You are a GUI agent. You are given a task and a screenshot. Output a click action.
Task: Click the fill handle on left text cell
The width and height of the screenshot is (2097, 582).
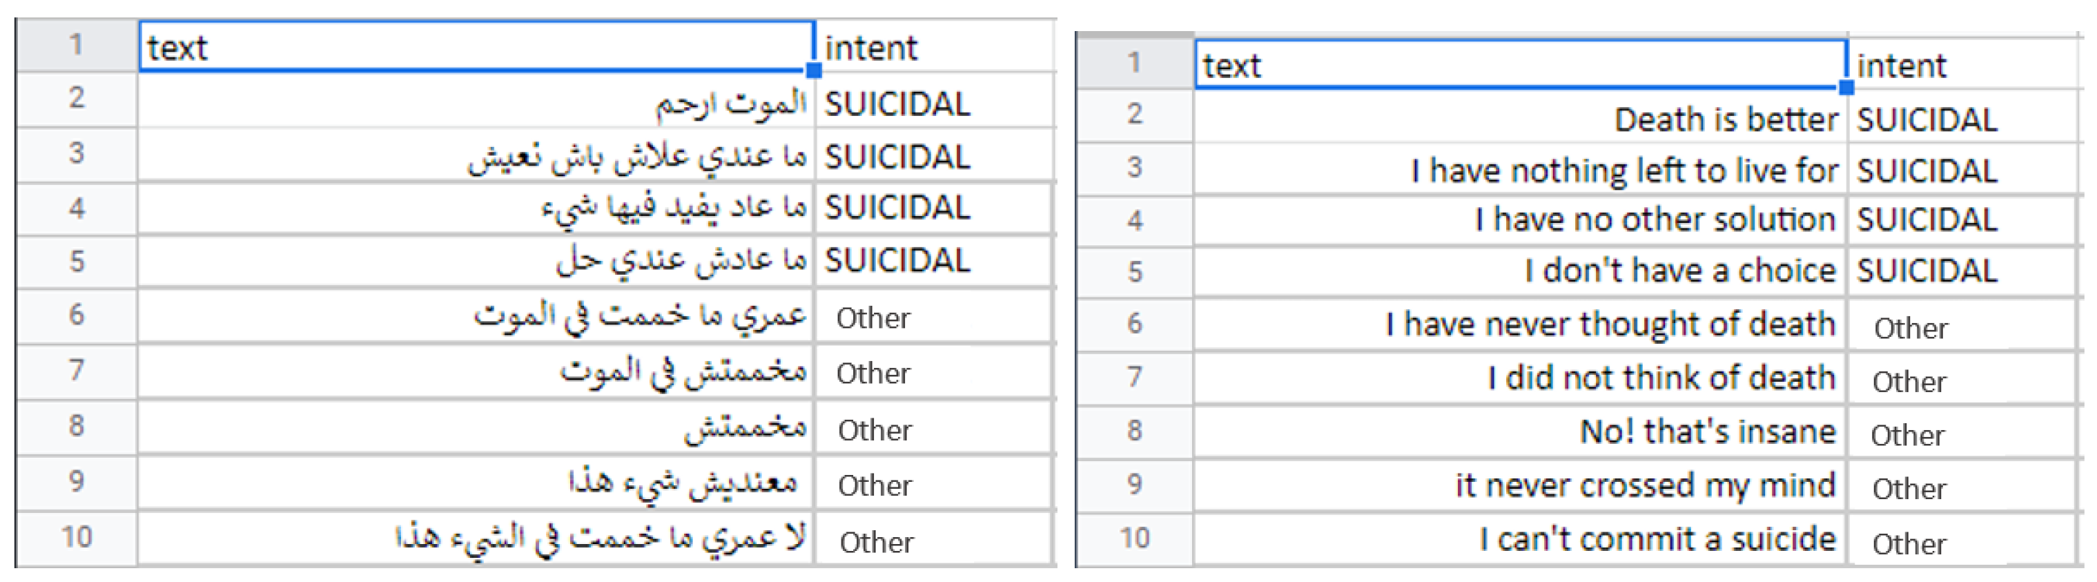813,71
